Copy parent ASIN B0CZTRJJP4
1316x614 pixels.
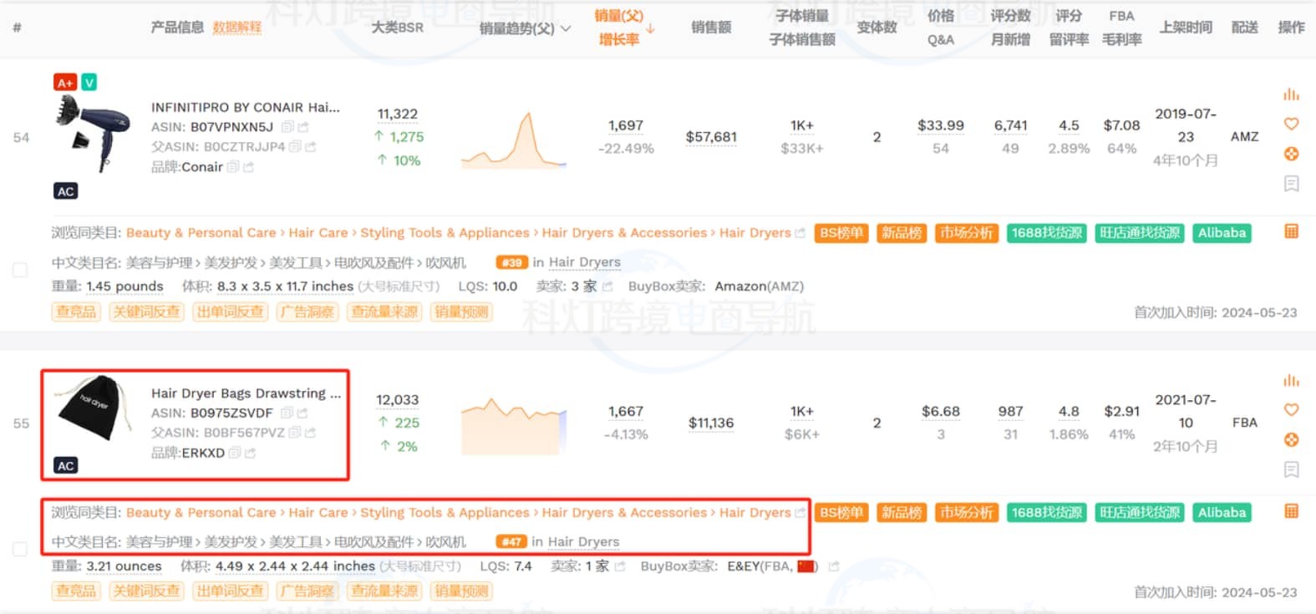pyautogui.click(x=295, y=146)
